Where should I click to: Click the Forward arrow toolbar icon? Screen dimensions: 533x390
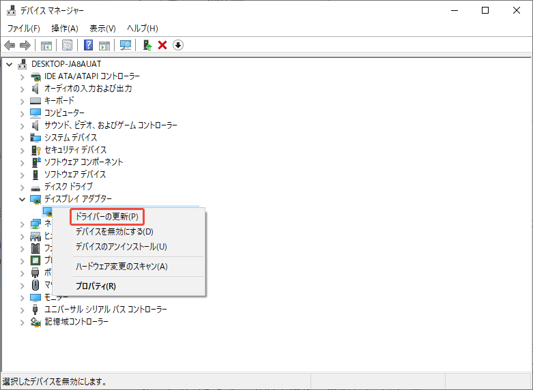[25, 45]
